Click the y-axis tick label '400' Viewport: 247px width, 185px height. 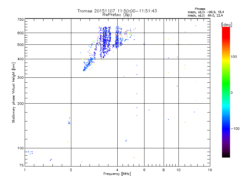(20, 59)
